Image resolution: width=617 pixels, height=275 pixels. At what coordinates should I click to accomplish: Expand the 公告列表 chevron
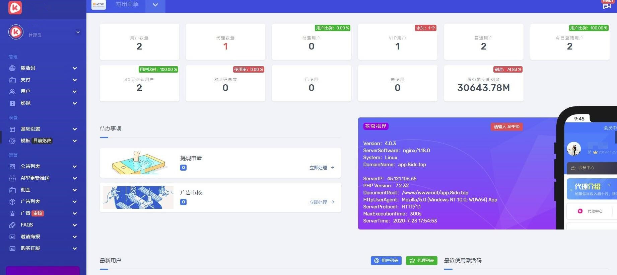click(75, 167)
